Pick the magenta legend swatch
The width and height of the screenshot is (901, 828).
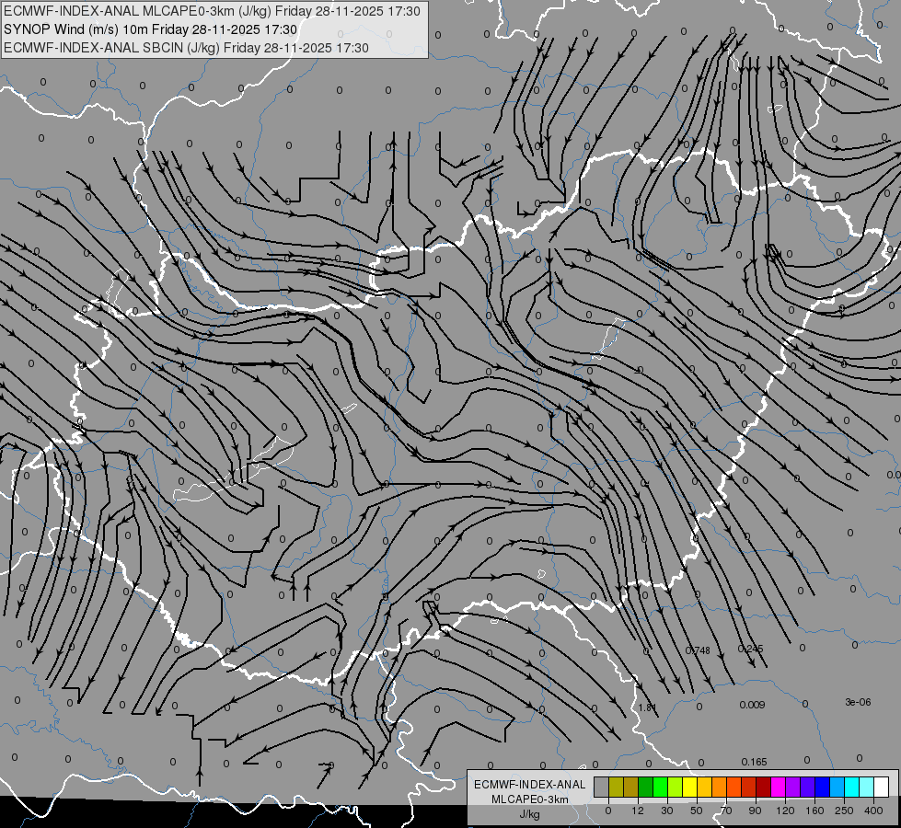point(778,788)
